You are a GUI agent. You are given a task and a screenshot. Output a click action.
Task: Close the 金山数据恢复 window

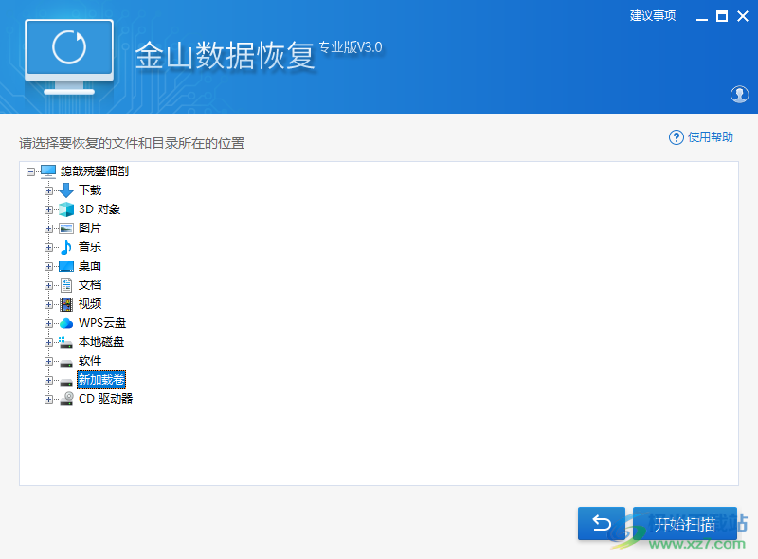[x=743, y=16]
